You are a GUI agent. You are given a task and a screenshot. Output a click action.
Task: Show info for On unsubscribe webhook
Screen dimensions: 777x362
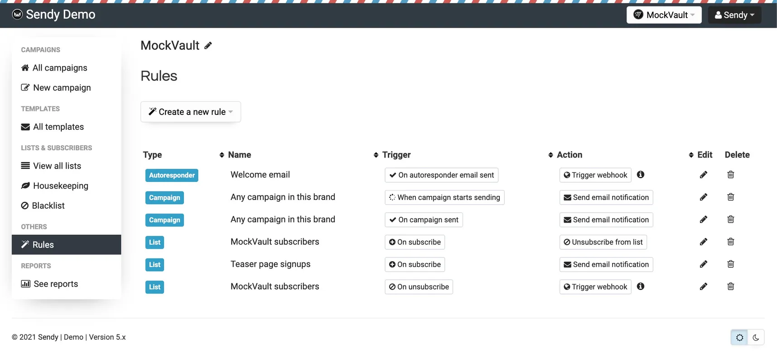point(640,286)
